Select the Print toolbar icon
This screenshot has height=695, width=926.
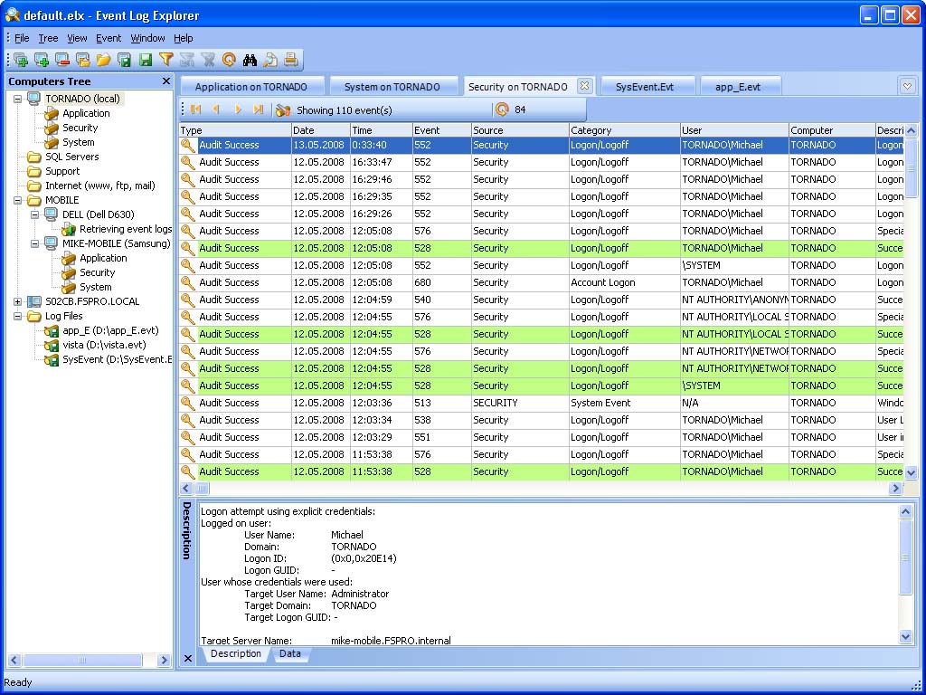[290, 60]
